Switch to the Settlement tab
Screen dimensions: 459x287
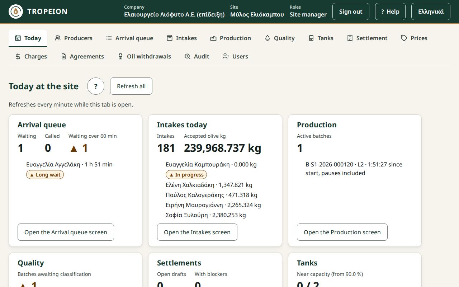coord(367,38)
